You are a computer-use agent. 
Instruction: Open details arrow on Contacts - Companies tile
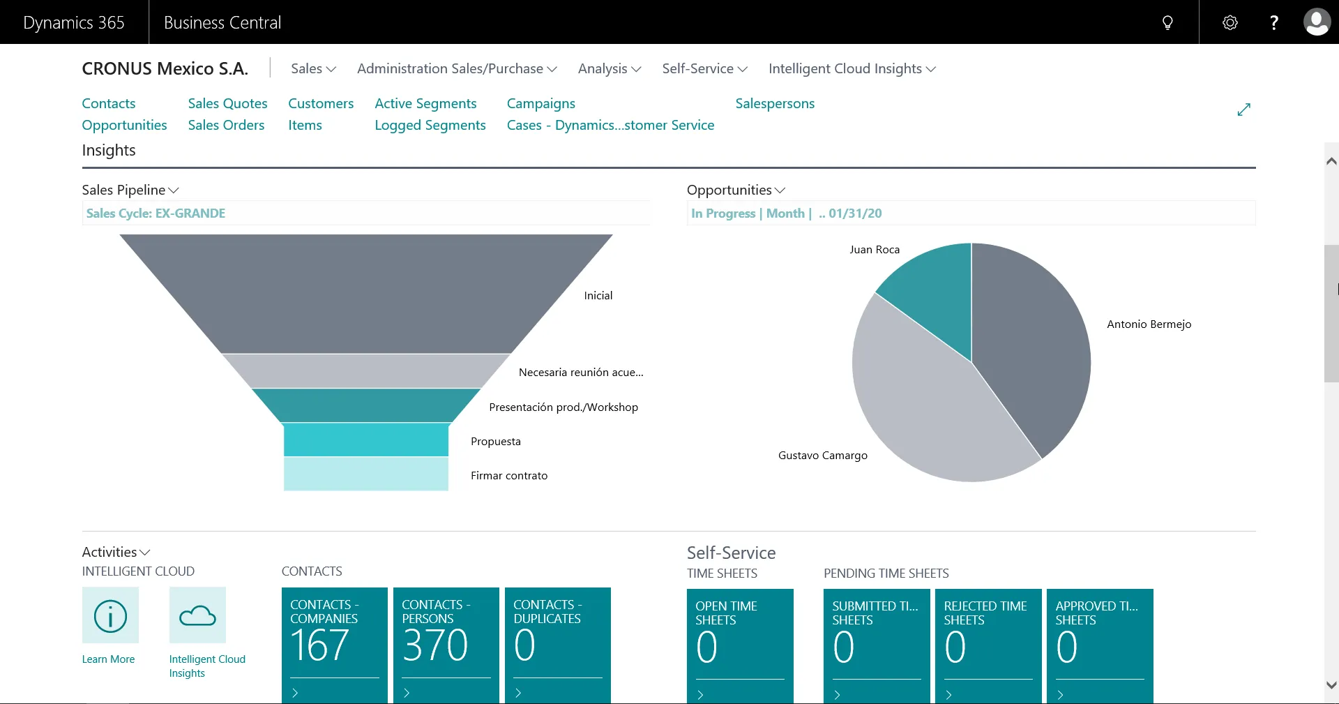point(295,693)
